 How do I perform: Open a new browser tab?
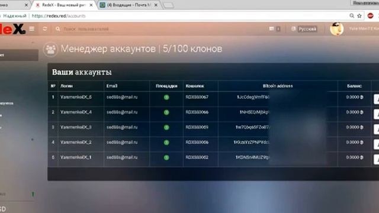point(168,5)
